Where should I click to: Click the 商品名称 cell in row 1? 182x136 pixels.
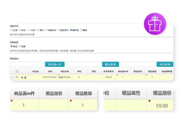[65, 77]
